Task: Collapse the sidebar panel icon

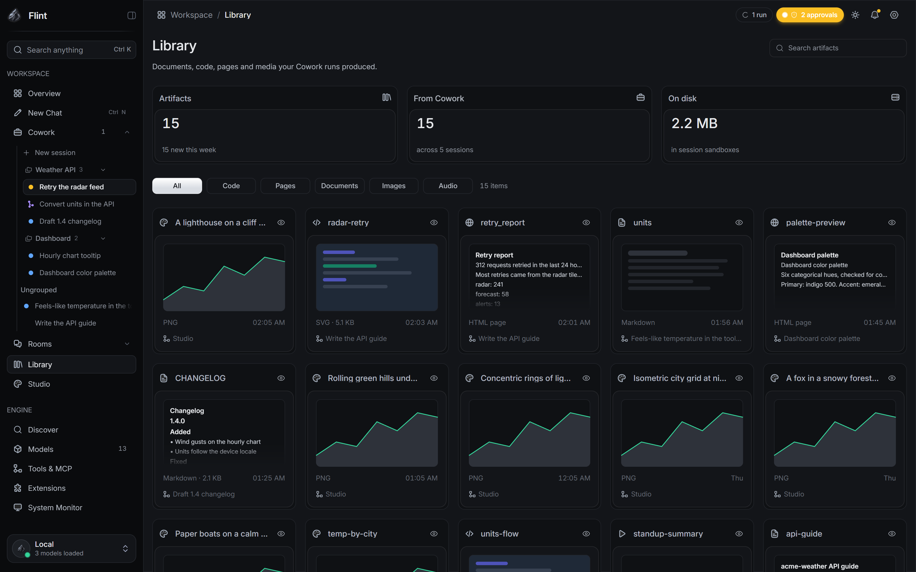Action: coord(131,15)
